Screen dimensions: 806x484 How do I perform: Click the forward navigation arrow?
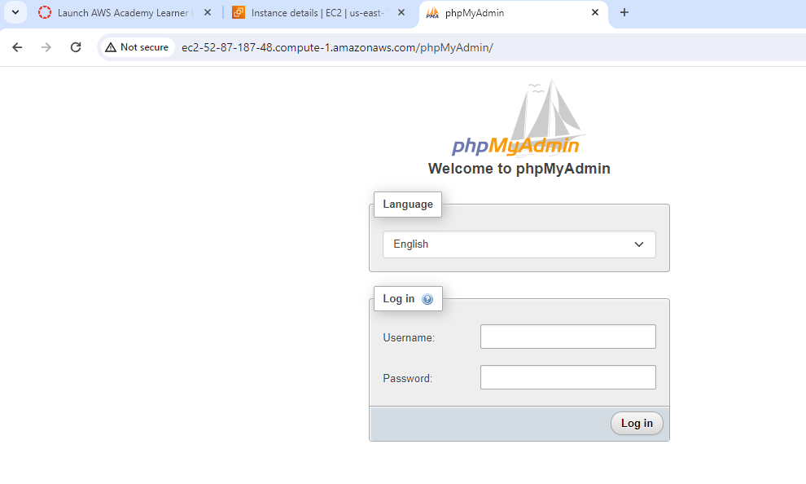click(46, 47)
